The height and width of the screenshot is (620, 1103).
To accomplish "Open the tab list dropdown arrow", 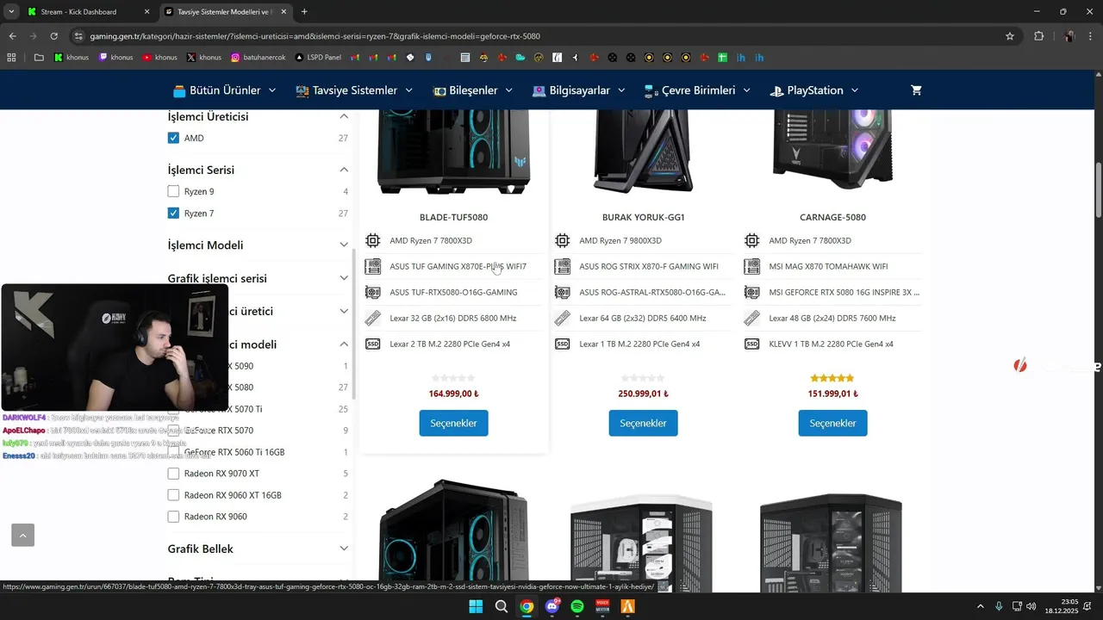I will pos(11,12).
